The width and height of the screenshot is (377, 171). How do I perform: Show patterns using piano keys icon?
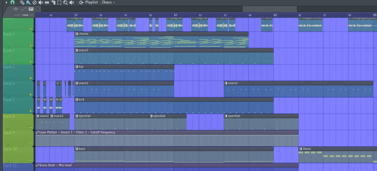click(x=31, y=9)
